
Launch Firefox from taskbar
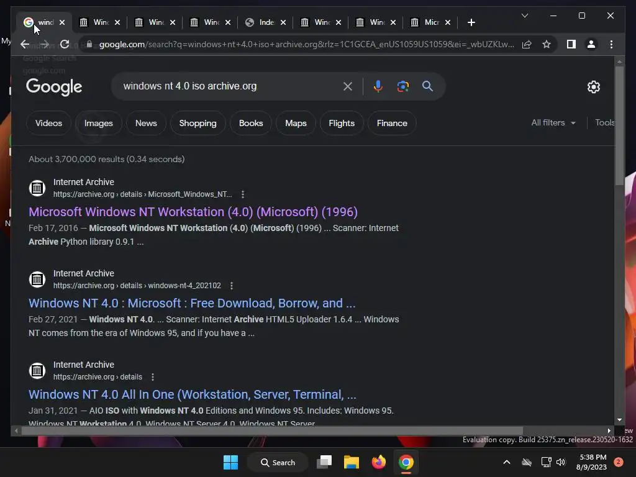pyautogui.click(x=378, y=462)
